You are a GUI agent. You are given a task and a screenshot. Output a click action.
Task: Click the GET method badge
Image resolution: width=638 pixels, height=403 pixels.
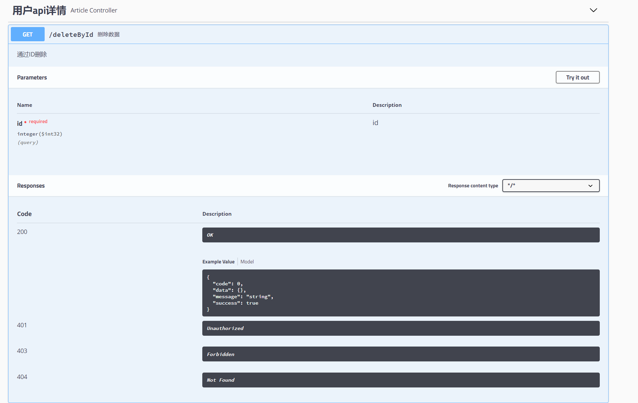[28, 34]
